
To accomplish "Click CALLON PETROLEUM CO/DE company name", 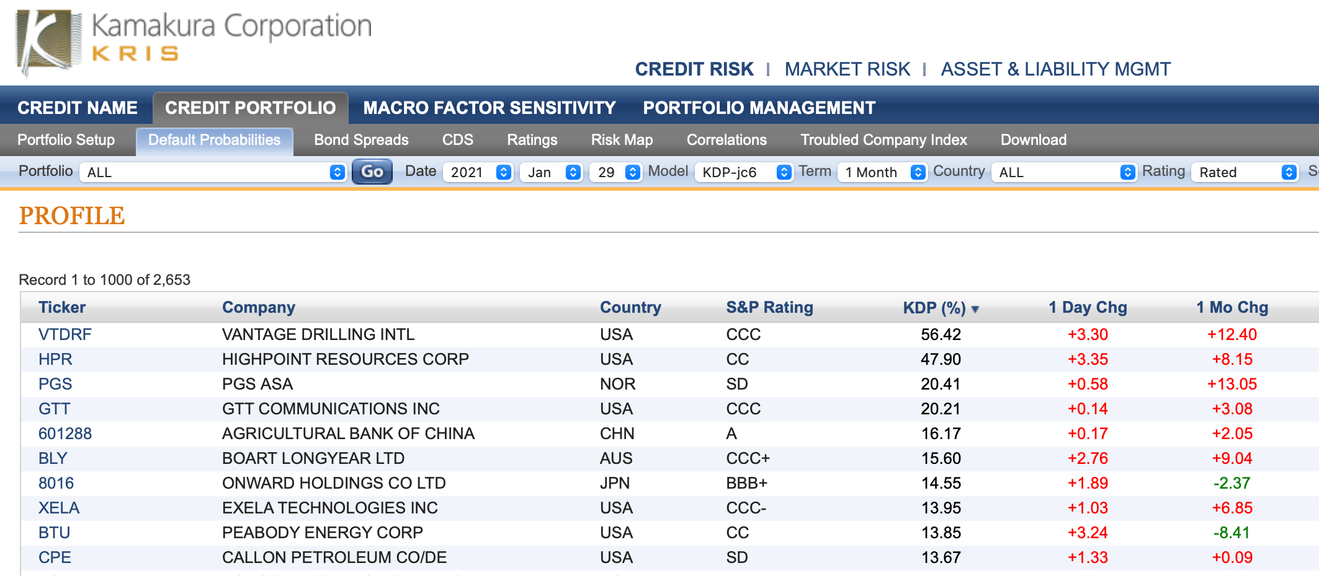I will (x=334, y=557).
